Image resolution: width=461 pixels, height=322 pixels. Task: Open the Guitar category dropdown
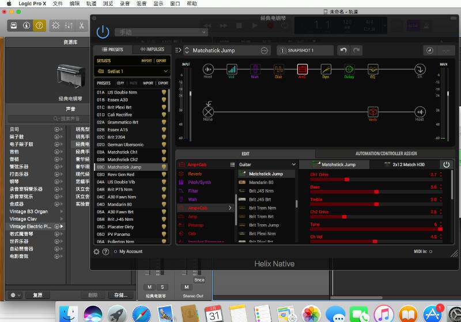267,164
